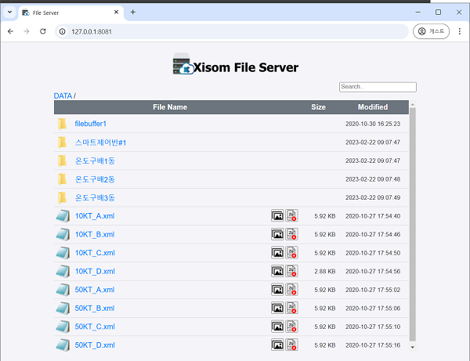The height and width of the screenshot is (361, 470).
Task: Open image preview icon for 50KT_A.xml
Action: click(x=277, y=290)
